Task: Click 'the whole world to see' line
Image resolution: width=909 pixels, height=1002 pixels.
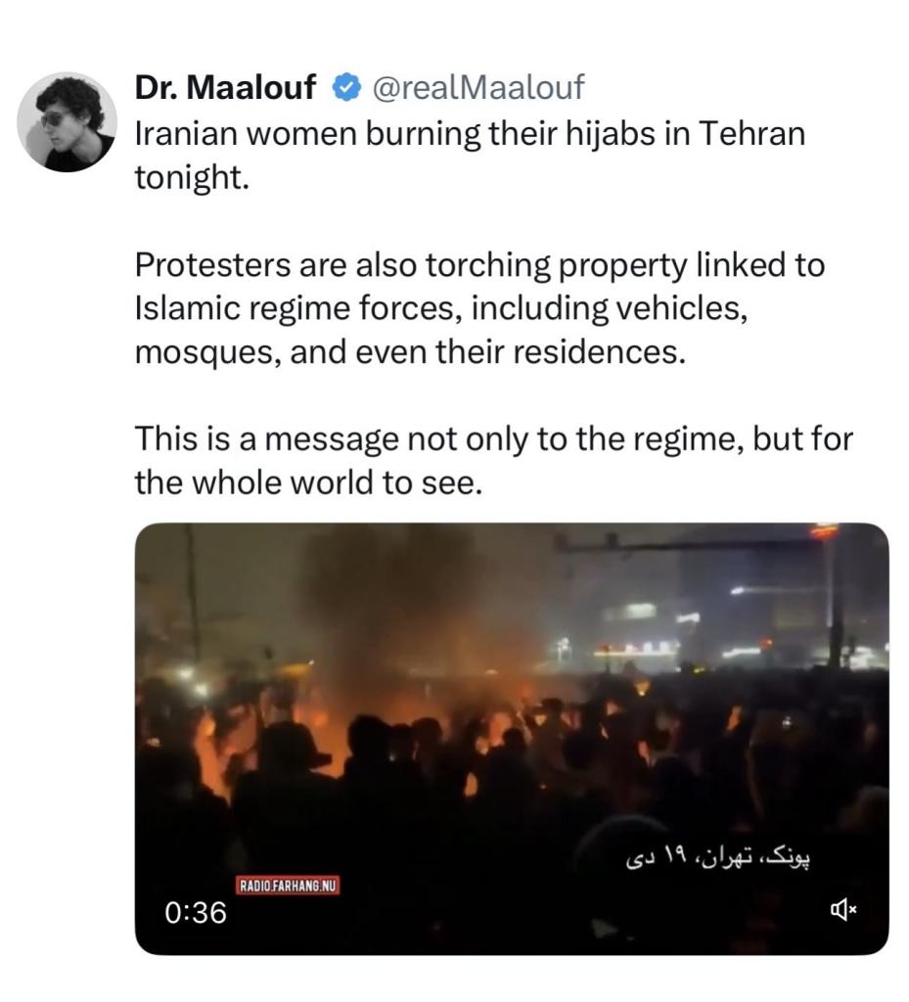Action: tap(307, 482)
